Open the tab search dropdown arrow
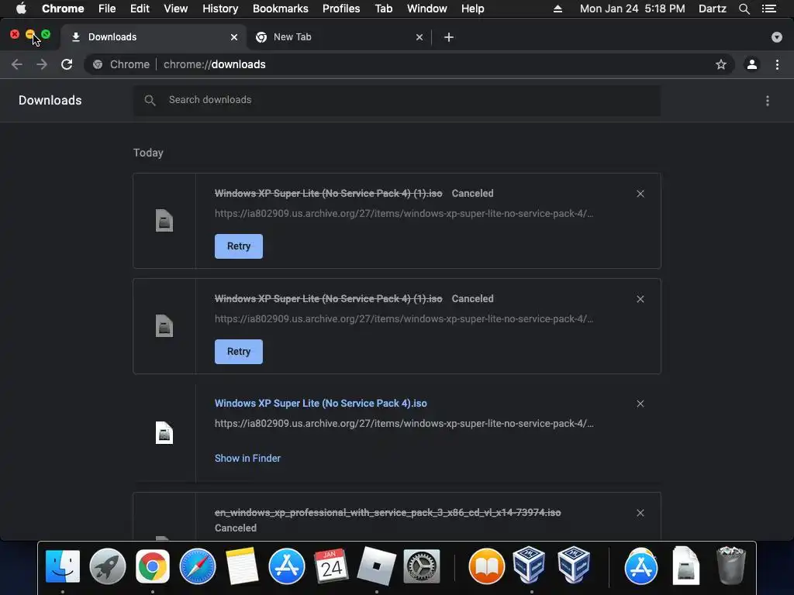794x595 pixels. pyautogui.click(x=777, y=37)
